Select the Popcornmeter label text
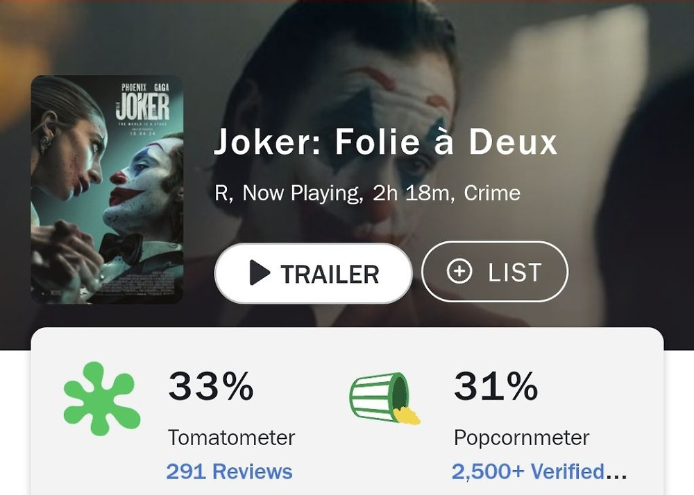Viewport: 694px width, 495px height. click(x=521, y=438)
